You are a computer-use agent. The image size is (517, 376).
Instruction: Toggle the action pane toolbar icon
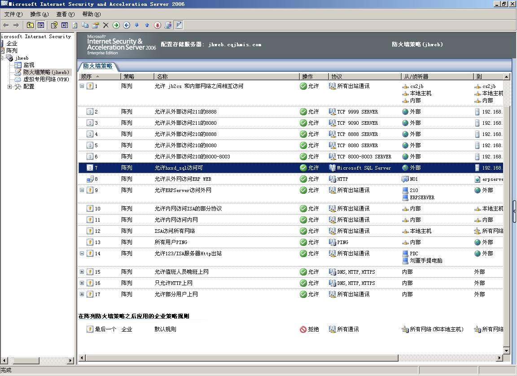coord(65,25)
